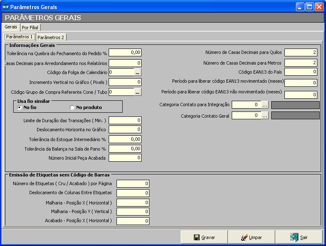Click the Limpar eraser icon
The width and height of the screenshot is (326, 246).
pos(244,237)
